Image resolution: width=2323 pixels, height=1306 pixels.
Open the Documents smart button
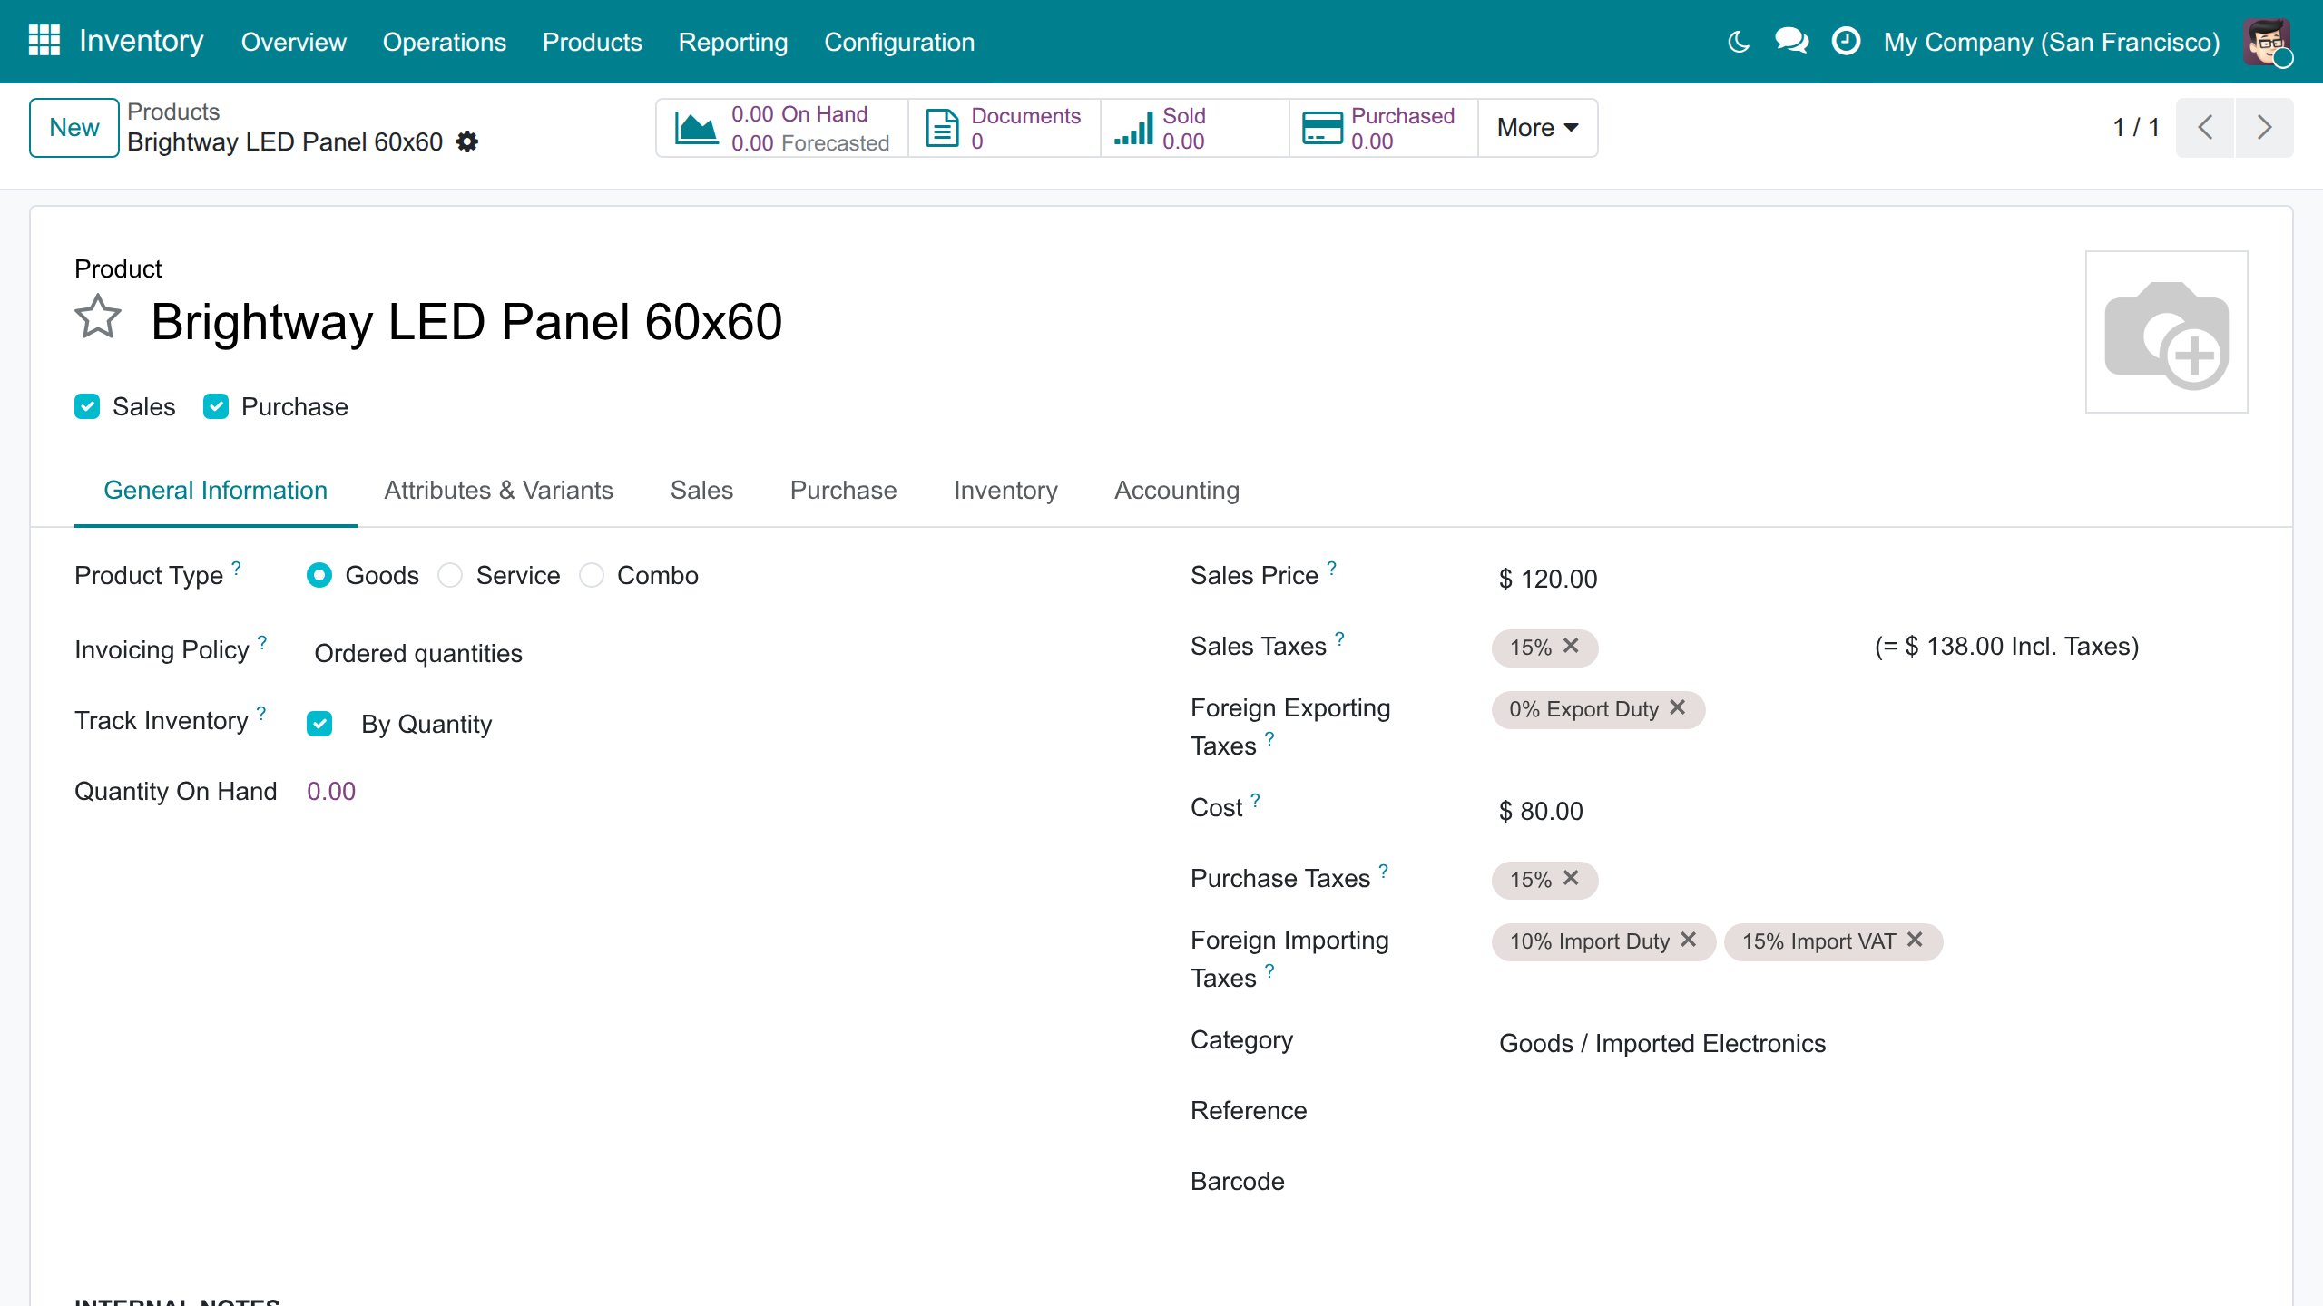point(1005,128)
